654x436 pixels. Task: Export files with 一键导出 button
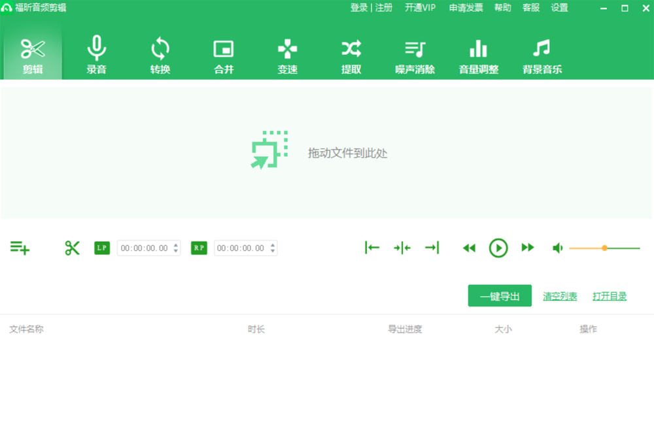pyautogui.click(x=499, y=295)
